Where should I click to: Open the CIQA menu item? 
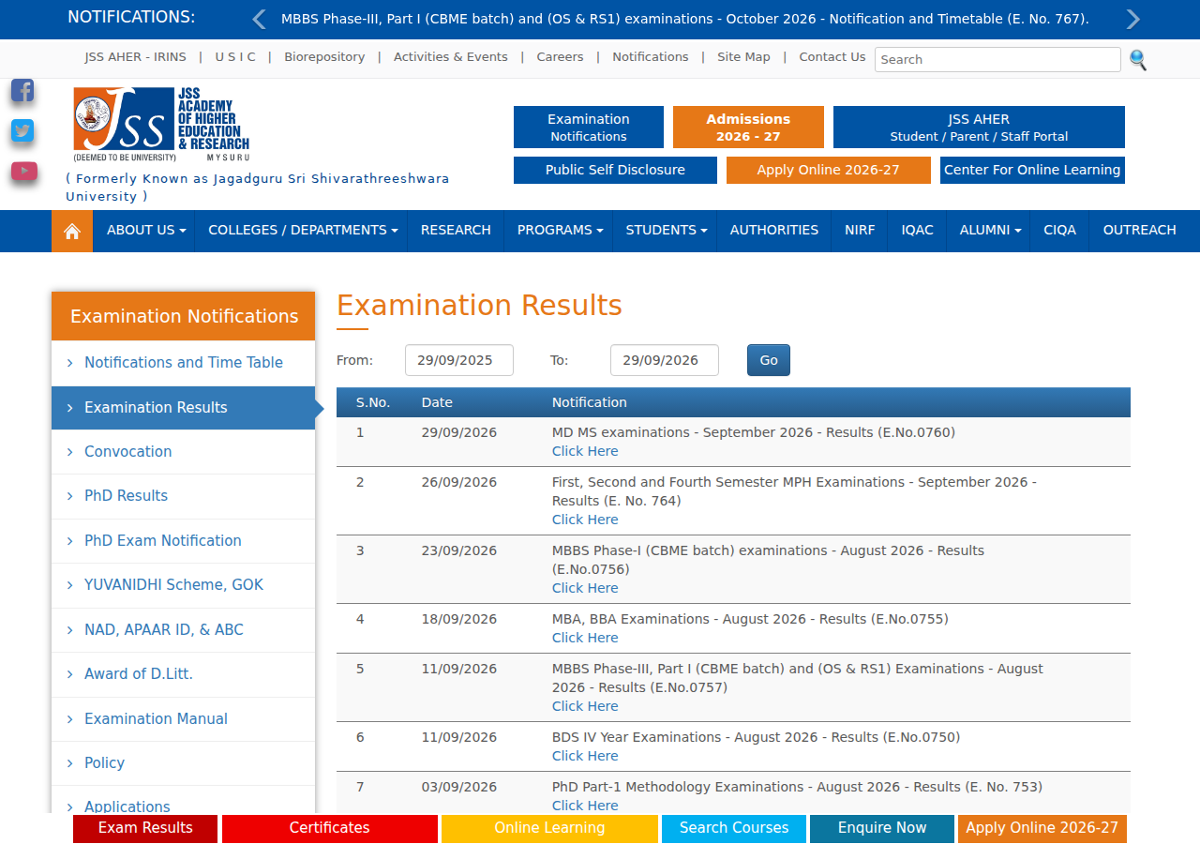click(1060, 231)
